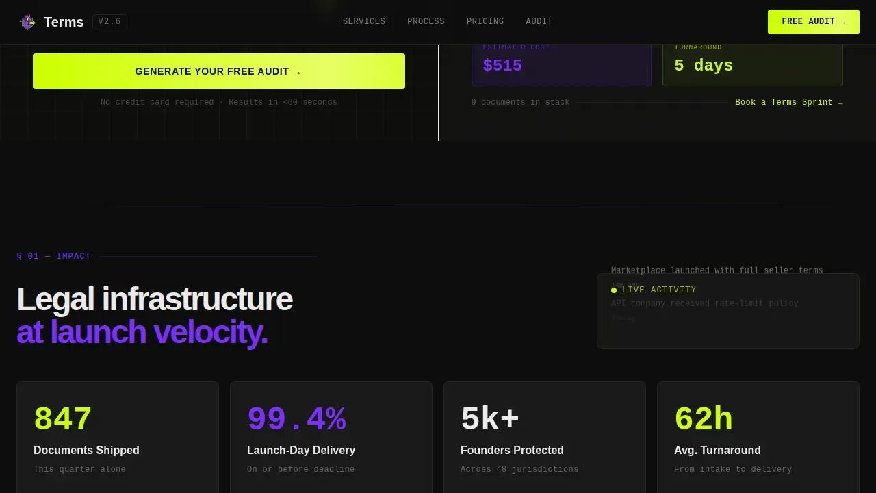Click Generate Your Free Audit button

coord(219,71)
